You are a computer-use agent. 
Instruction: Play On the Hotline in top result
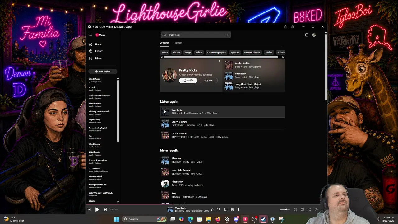[229, 65]
